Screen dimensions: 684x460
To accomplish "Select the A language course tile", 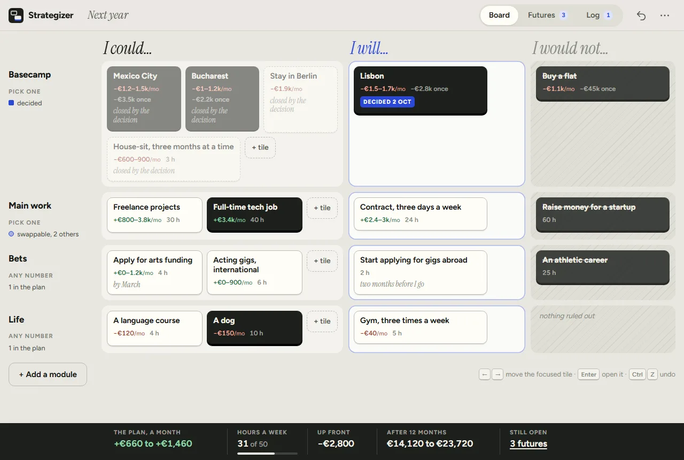I will tap(154, 328).
